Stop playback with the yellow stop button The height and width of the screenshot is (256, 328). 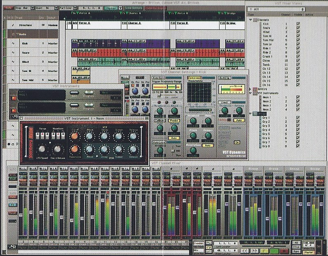pyautogui.click(x=264, y=251)
